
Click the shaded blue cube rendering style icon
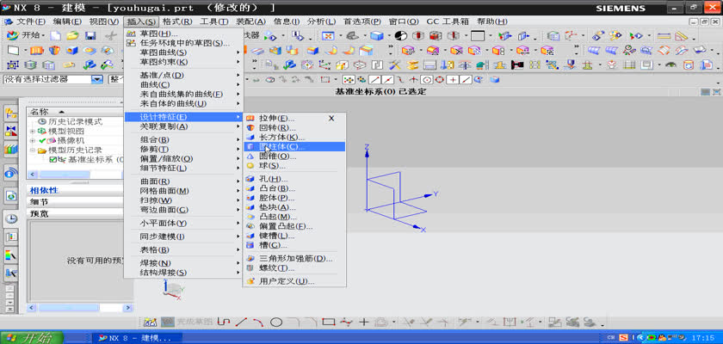click(x=377, y=35)
